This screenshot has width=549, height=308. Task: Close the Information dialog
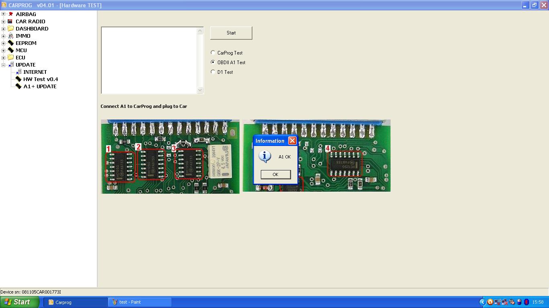pyautogui.click(x=292, y=141)
